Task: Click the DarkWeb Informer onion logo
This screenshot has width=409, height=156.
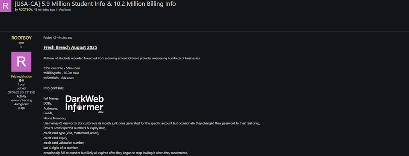Action: [84, 104]
